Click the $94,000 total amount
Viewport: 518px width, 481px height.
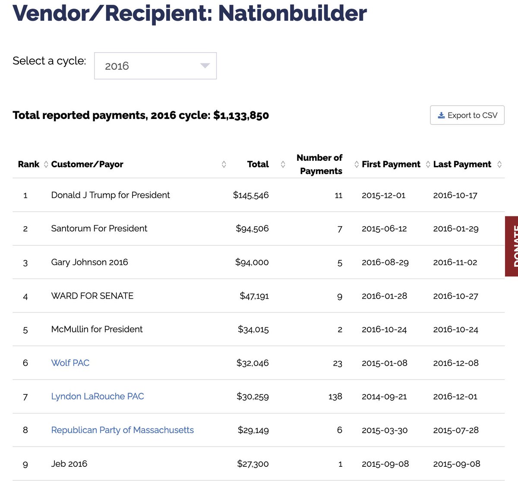click(x=252, y=262)
